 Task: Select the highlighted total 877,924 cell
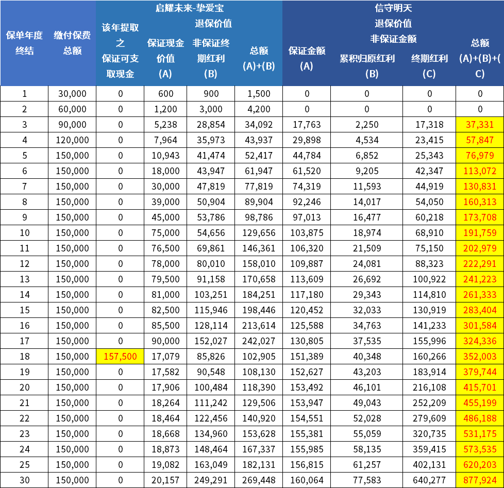pyautogui.click(x=480, y=480)
